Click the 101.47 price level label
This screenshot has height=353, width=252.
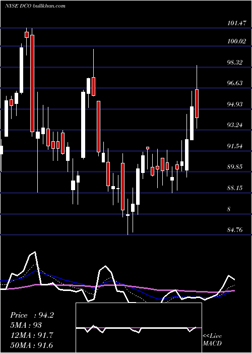[237, 23]
